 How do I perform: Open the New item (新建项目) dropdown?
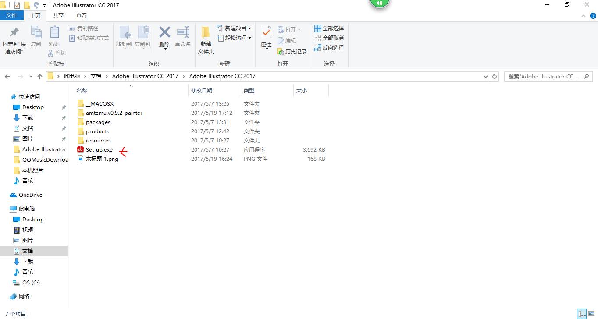pos(235,28)
